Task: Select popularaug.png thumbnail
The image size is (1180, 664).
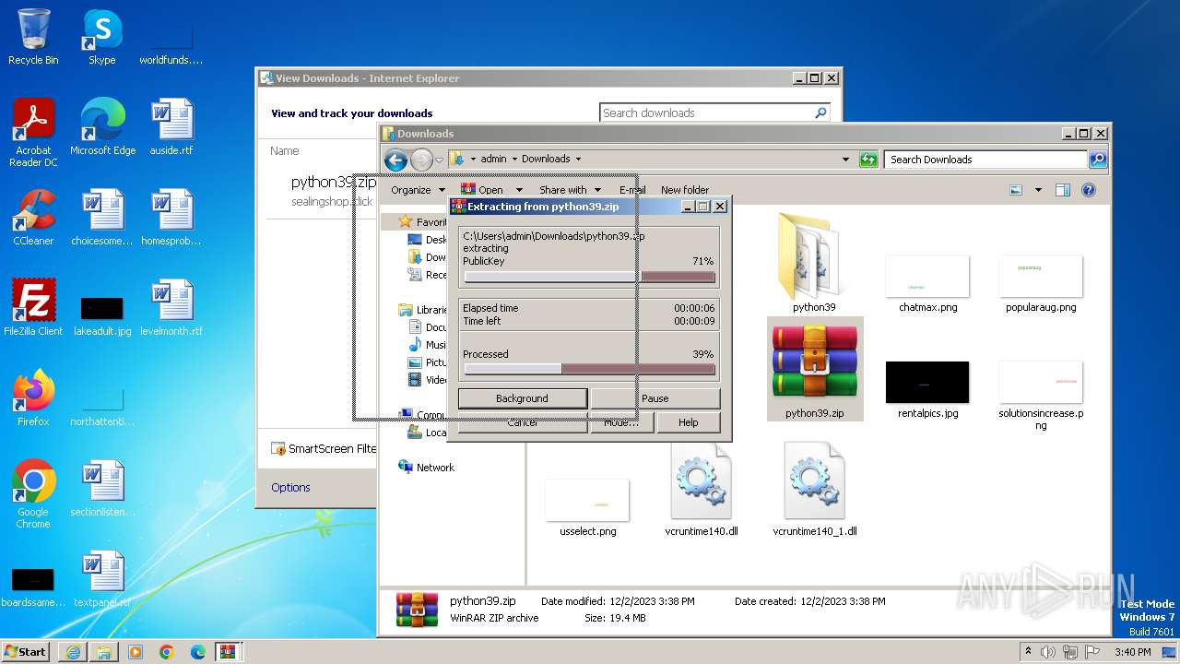Action: point(1041,284)
